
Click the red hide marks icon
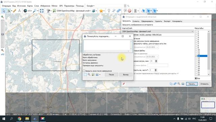click(129, 11)
